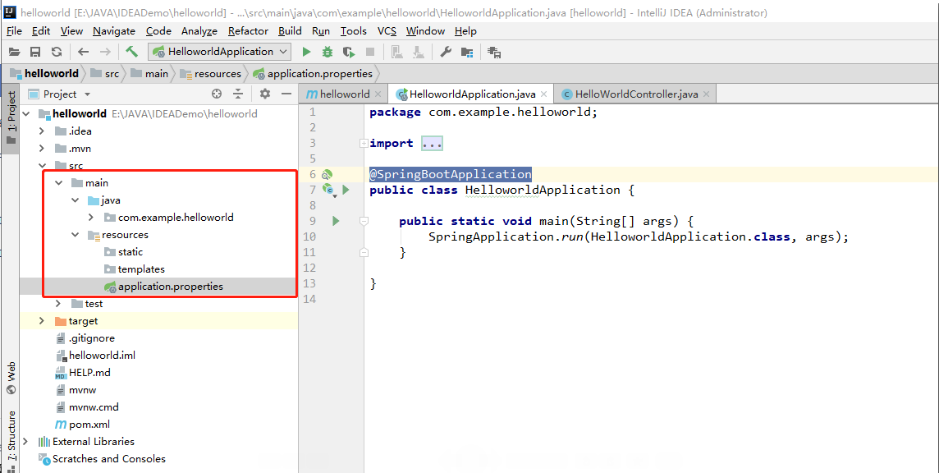Click run gutter icon beside main method
The width and height of the screenshot is (939, 473).
click(x=336, y=221)
